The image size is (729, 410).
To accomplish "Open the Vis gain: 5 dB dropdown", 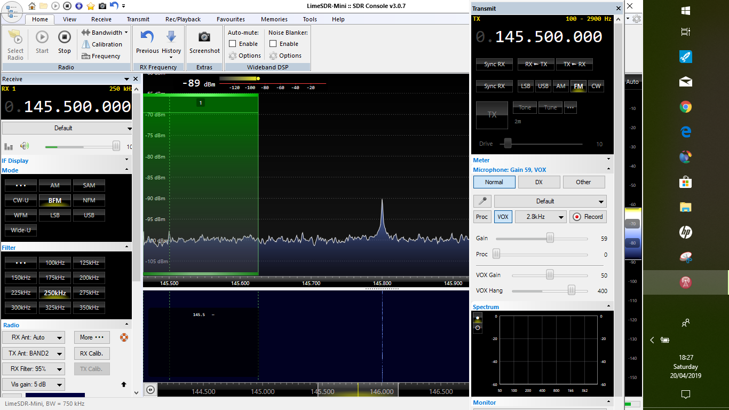I will [33, 384].
